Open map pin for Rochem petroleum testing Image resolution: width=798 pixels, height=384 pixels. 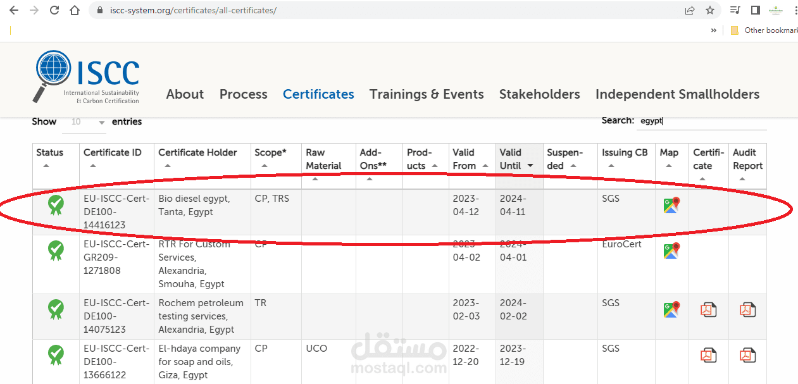(671, 309)
